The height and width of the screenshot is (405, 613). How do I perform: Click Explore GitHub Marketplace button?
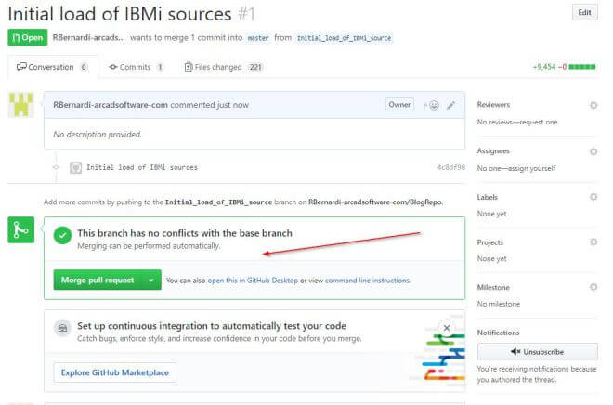(114, 372)
